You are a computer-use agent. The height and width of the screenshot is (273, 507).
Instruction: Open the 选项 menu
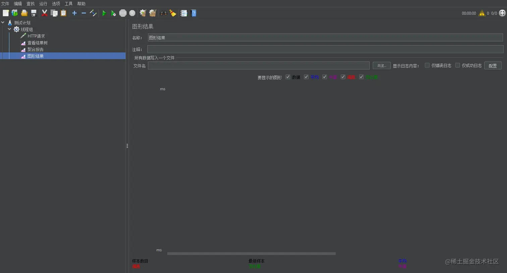(56, 4)
